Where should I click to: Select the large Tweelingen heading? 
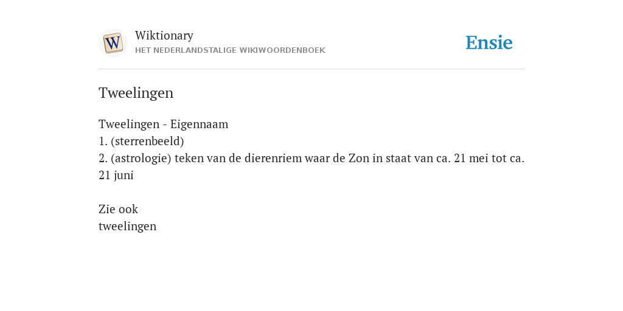(x=136, y=93)
